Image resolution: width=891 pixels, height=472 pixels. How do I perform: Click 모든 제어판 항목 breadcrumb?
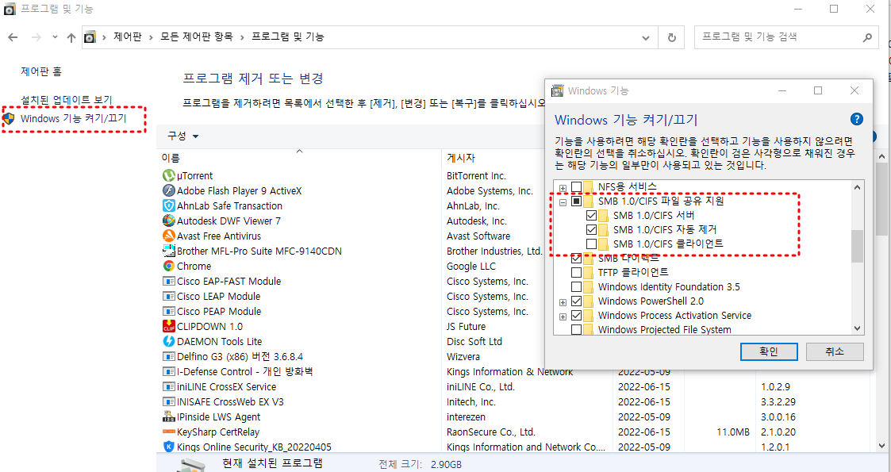tap(196, 37)
